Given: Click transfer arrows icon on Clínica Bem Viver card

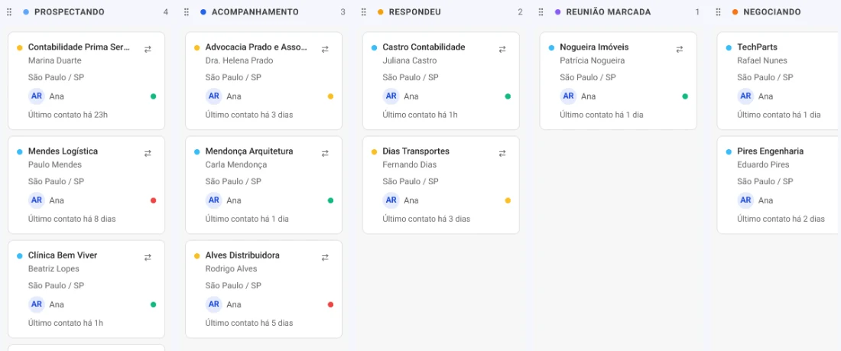Looking at the screenshot, I should [148, 257].
